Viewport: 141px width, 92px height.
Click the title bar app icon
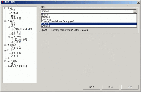[x=2, y=2]
